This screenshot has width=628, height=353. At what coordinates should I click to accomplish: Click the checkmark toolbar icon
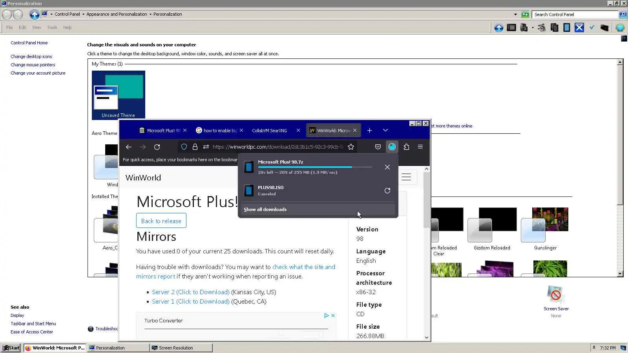[x=592, y=27]
